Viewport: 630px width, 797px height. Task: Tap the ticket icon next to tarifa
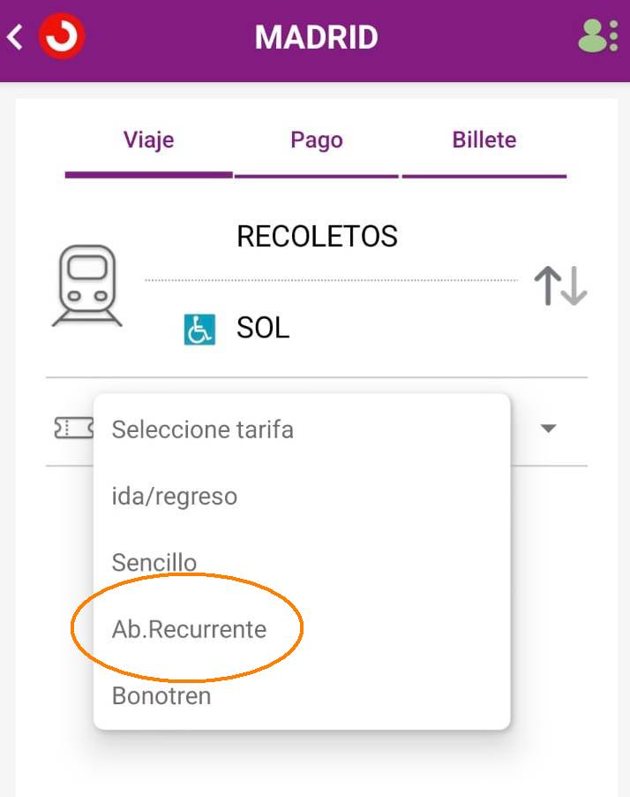pyautogui.click(x=74, y=428)
